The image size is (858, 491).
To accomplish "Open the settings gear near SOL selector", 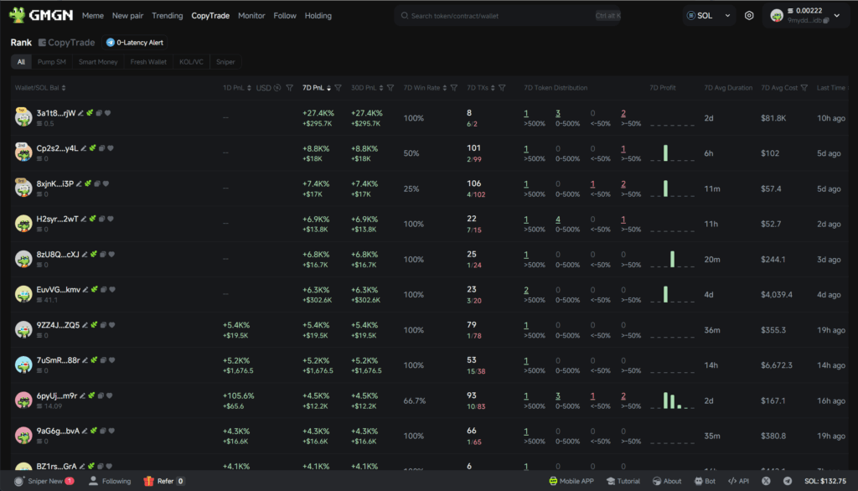I will click(750, 15).
